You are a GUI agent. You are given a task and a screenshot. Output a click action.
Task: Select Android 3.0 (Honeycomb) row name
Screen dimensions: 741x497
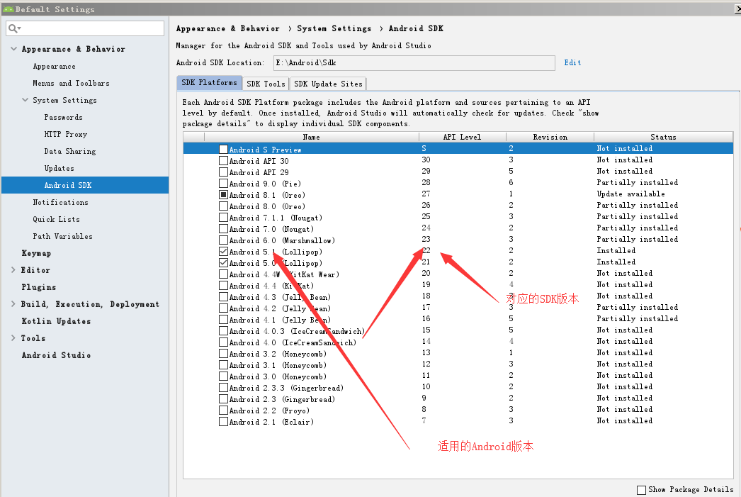[278, 376]
